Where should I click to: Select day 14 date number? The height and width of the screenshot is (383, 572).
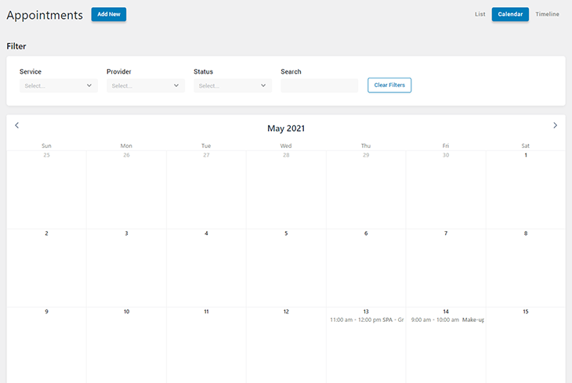pos(446,312)
